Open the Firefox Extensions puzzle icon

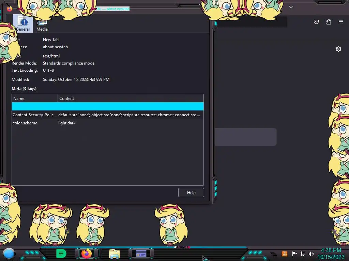329,22
